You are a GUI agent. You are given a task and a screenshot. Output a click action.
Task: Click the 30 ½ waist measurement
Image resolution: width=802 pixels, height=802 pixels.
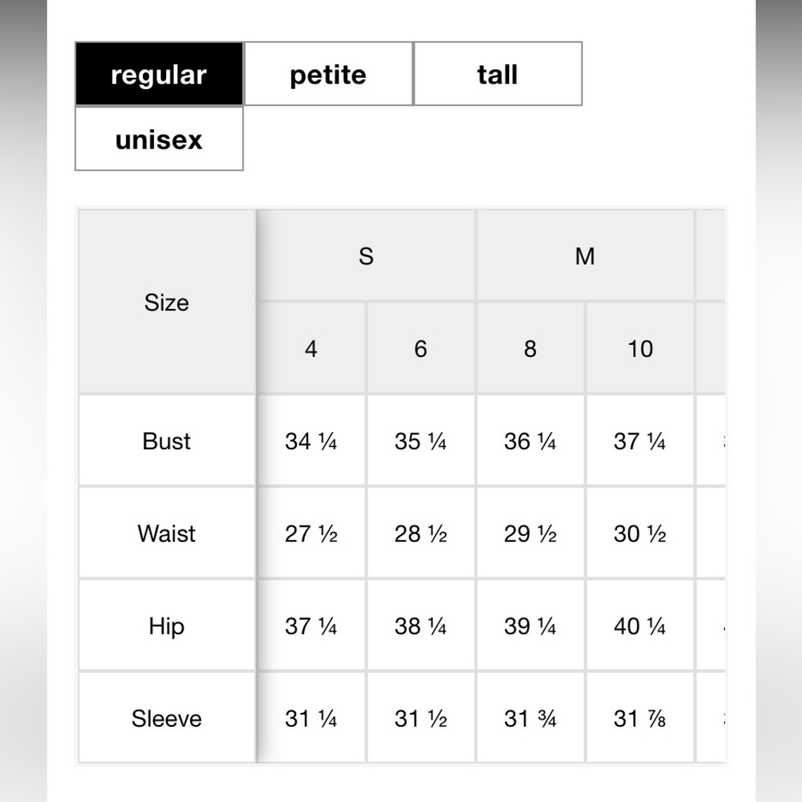click(640, 533)
